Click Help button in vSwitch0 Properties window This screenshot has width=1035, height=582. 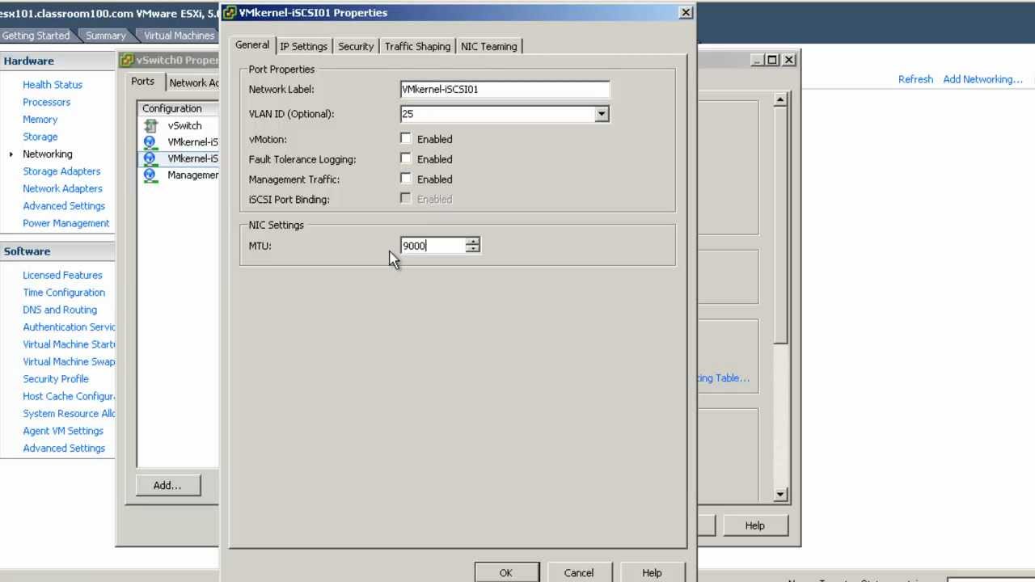pyautogui.click(x=754, y=525)
